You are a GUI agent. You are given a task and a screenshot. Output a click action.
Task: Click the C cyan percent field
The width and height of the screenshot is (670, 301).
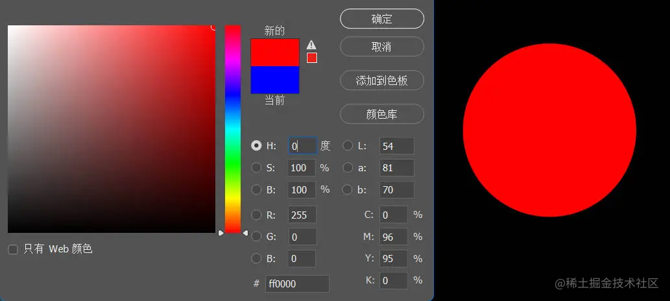tap(394, 215)
